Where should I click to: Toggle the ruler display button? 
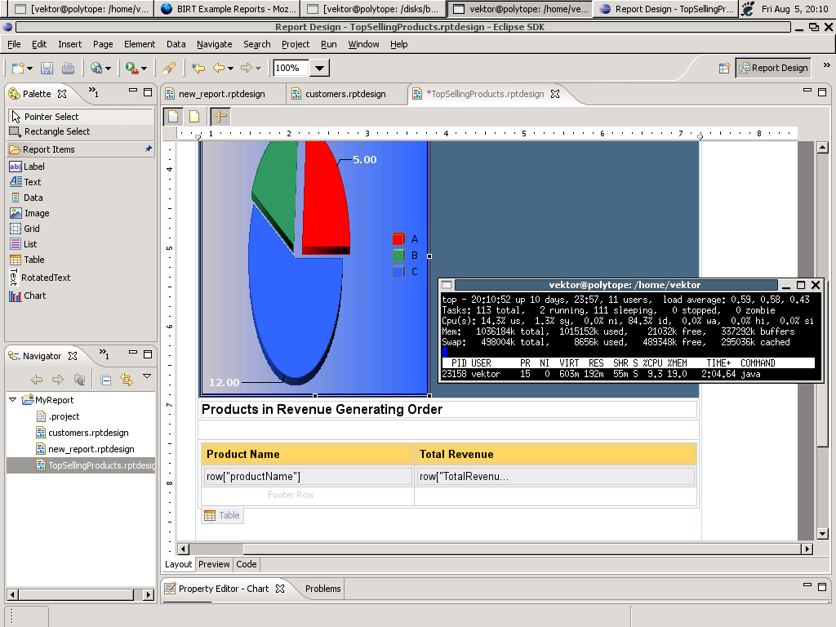[x=220, y=117]
